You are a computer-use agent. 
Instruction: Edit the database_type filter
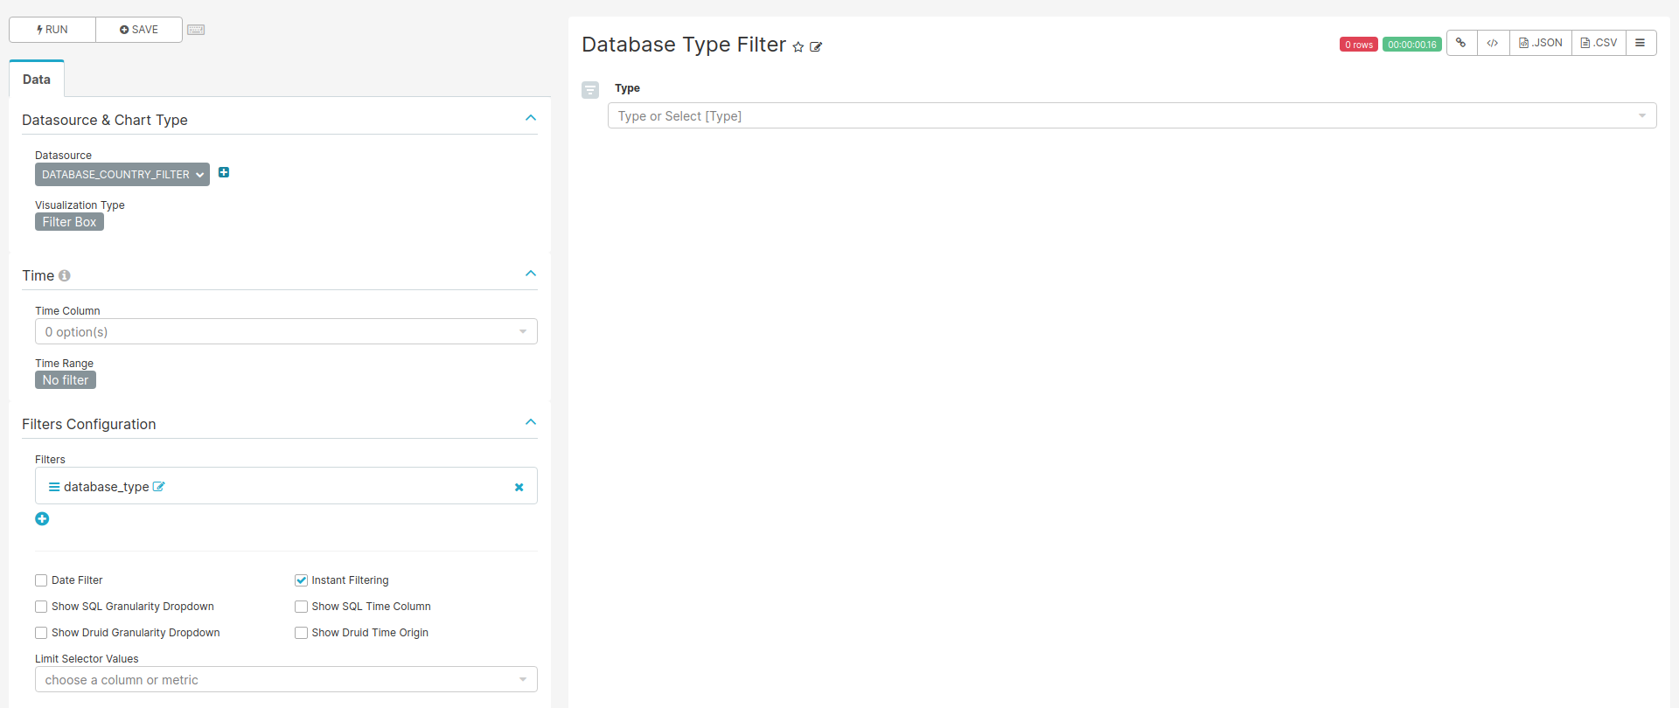click(159, 487)
